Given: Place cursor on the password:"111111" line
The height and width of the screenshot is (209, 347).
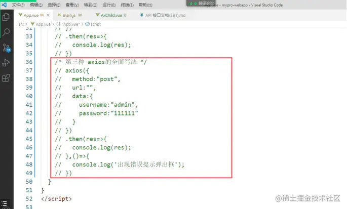Looking at the screenshot, I should [x=96, y=113].
